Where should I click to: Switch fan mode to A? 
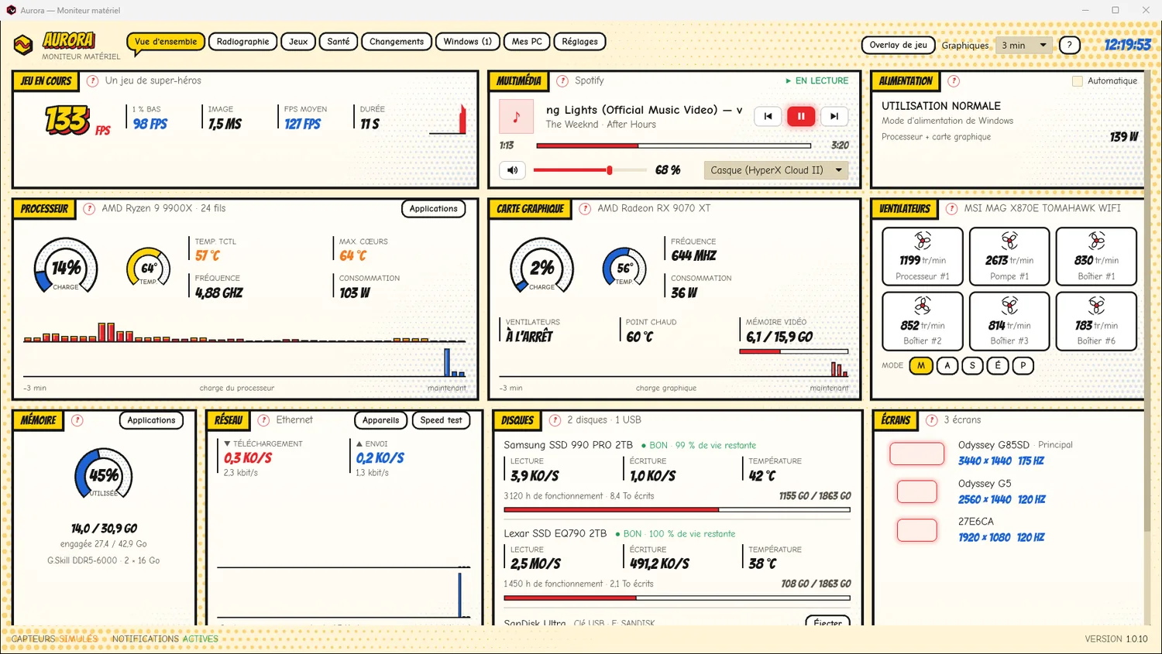[x=947, y=365]
